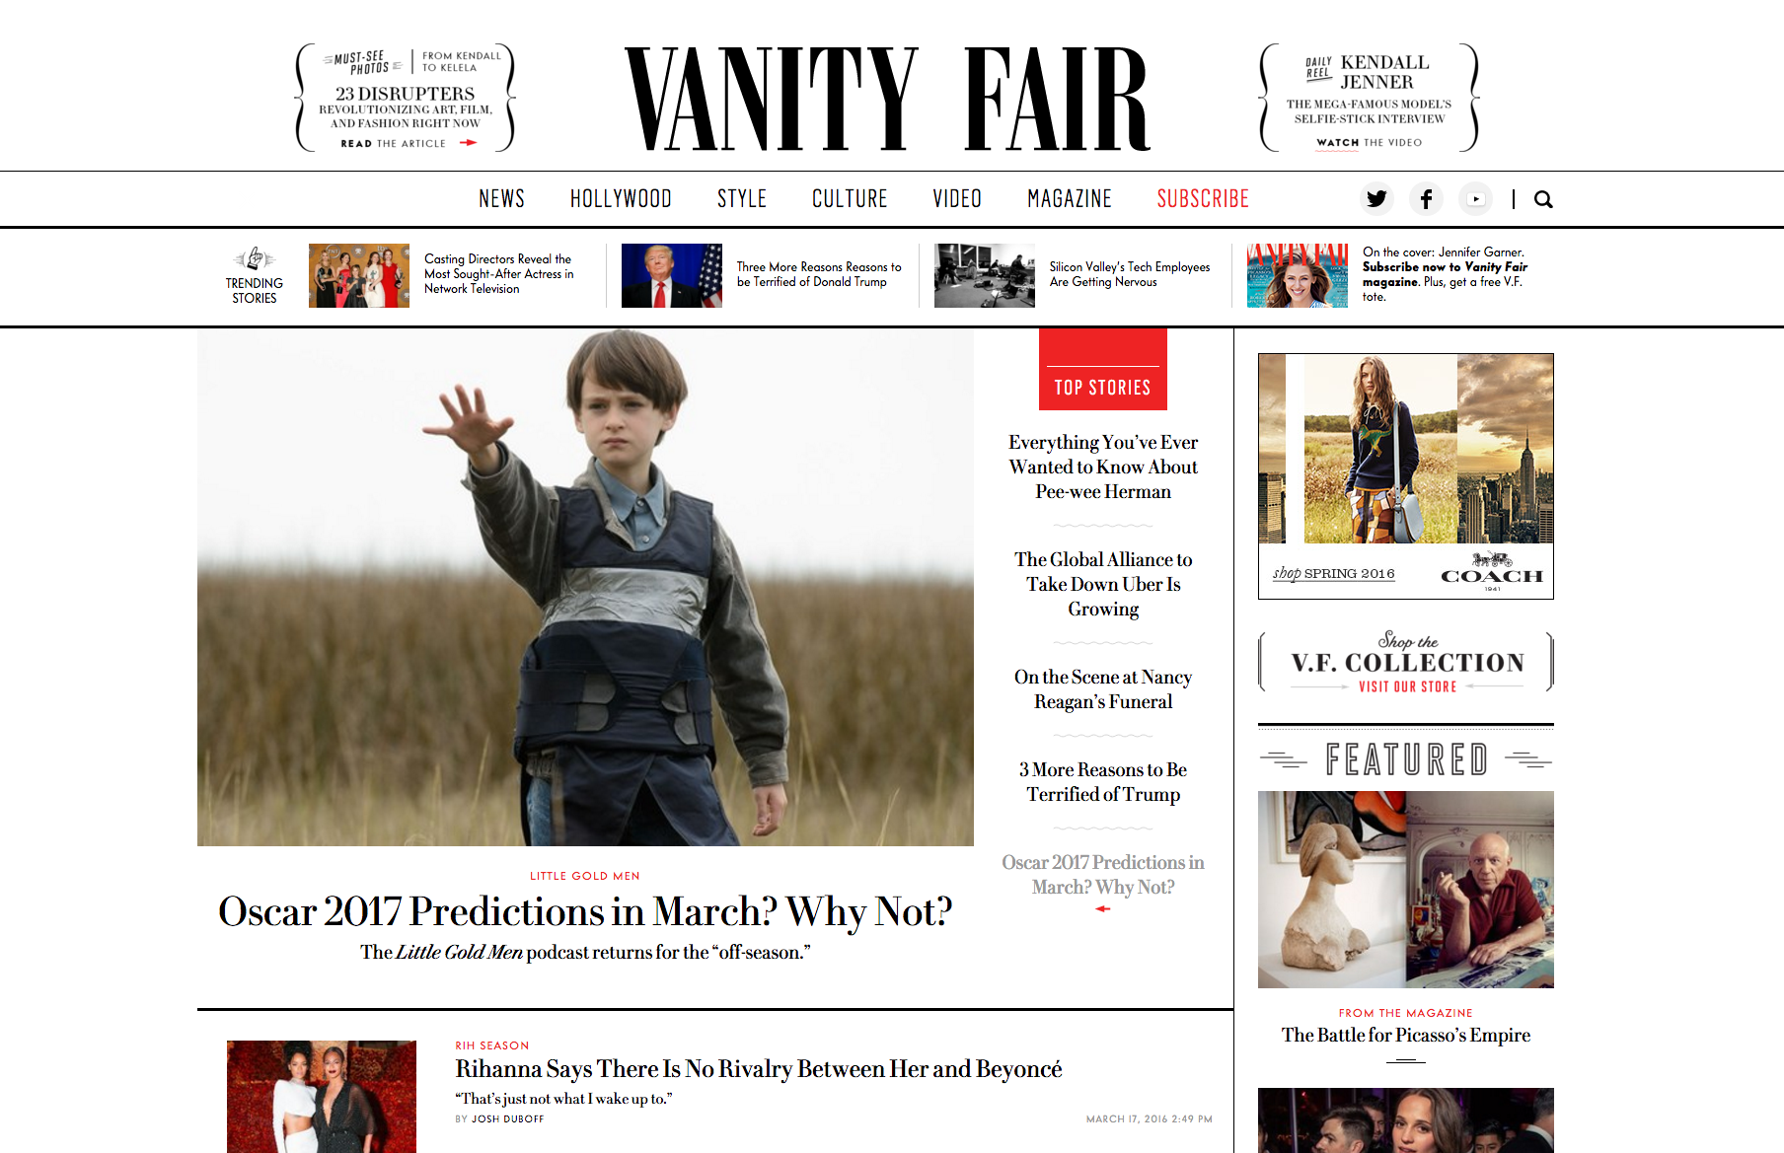Click the Trending Stories pointing hand icon
Image resolution: width=1784 pixels, height=1153 pixels.
click(x=255, y=259)
